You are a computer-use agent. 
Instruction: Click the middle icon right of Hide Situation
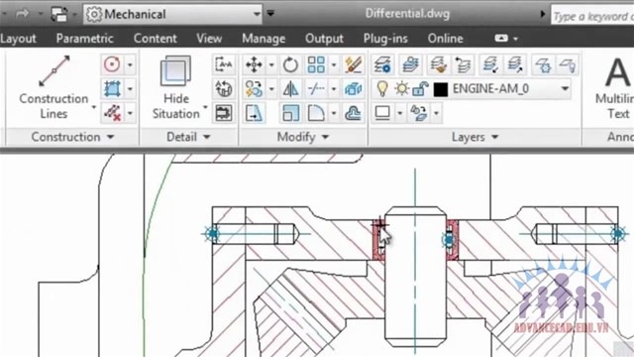pos(224,88)
